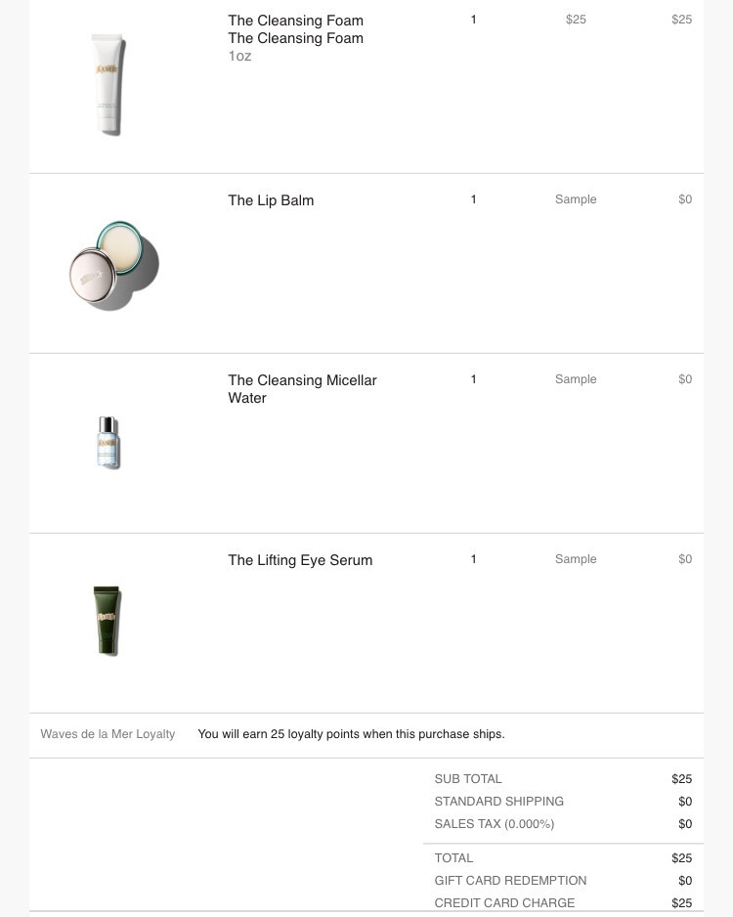Open the Cleansing Micellar Water bottle image
Viewport: 733px width, 917px height.
pos(108,442)
